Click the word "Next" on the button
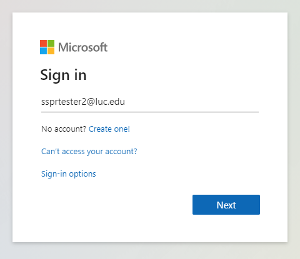300x259 pixels. click(x=226, y=205)
